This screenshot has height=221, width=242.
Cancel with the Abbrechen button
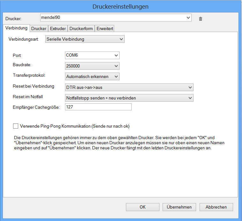(x=216, y=207)
